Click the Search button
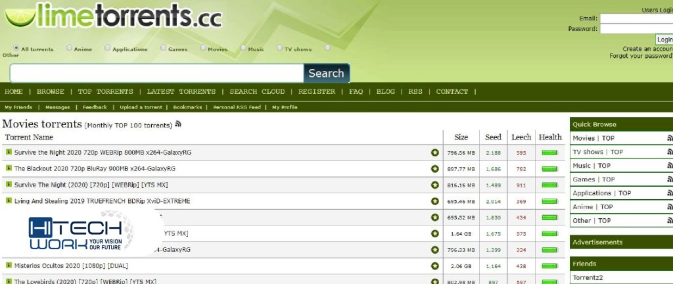 point(326,74)
